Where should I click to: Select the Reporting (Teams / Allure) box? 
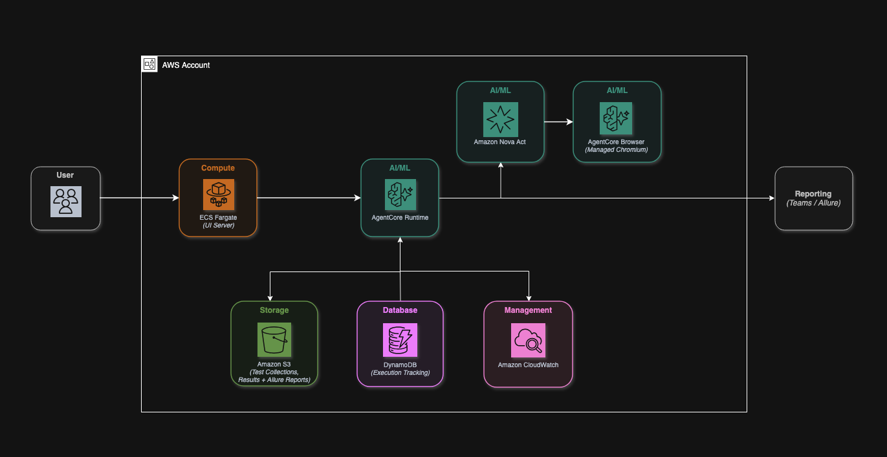[814, 198]
